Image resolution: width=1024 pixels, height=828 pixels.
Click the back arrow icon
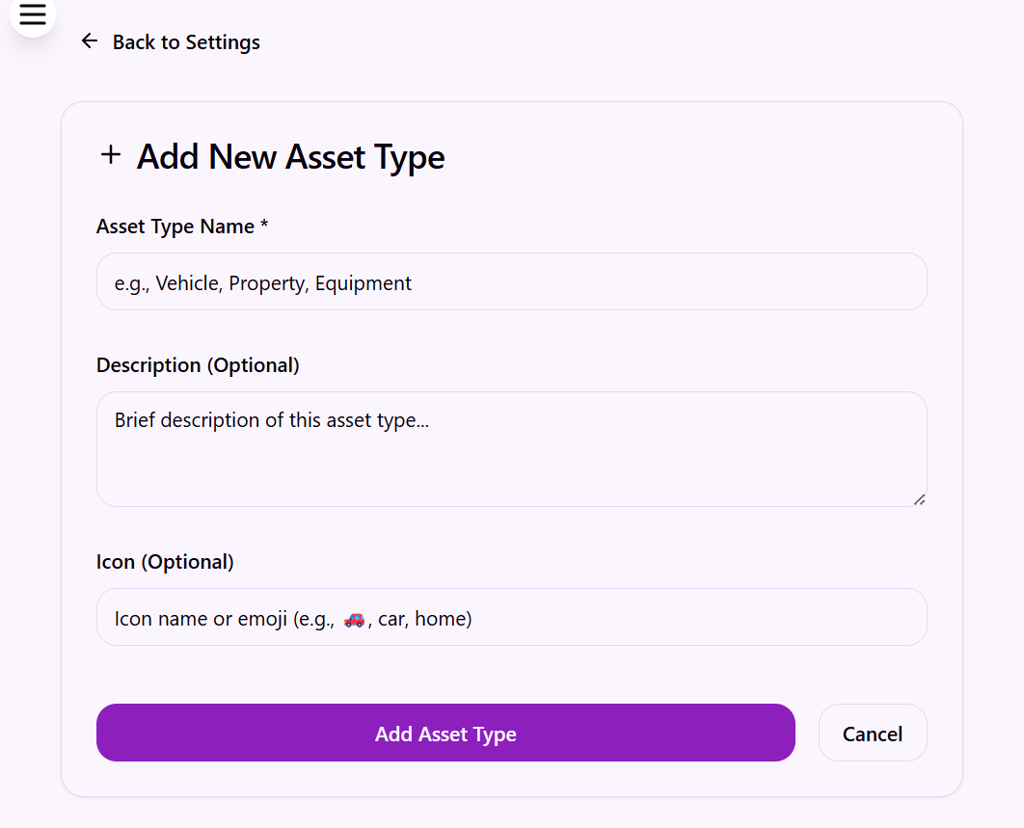click(90, 41)
